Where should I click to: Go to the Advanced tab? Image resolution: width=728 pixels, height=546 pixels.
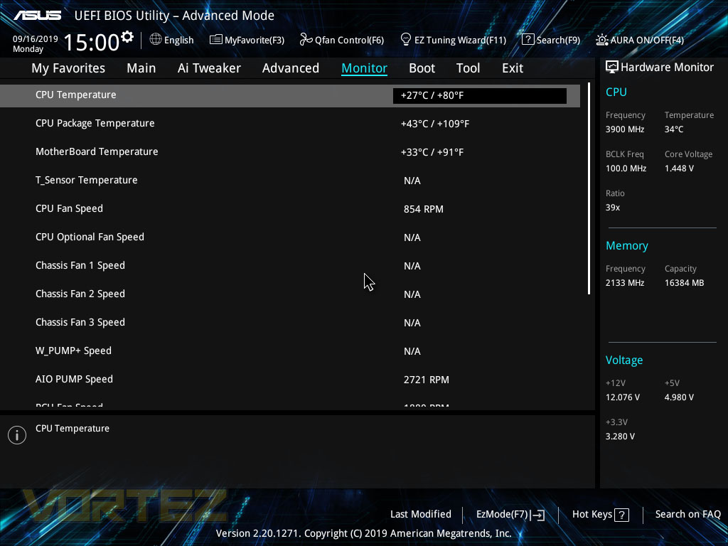click(291, 68)
